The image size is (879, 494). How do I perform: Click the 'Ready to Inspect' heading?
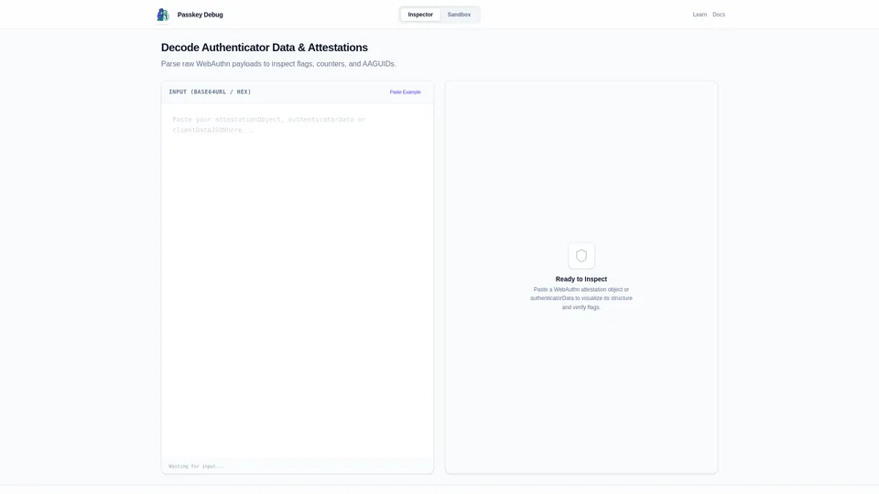581,279
